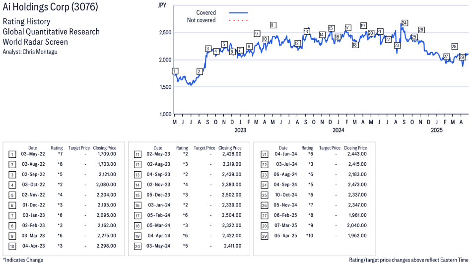Screen dimensions: 474x263
Task: Click the JPY axis unit label
Action: (162, 5)
